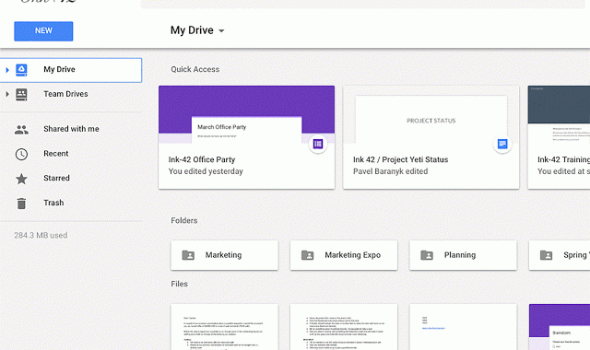The width and height of the screenshot is (590, 350).
Task: Click the shared folder icon for Spring folder
Action: (546, 255)
